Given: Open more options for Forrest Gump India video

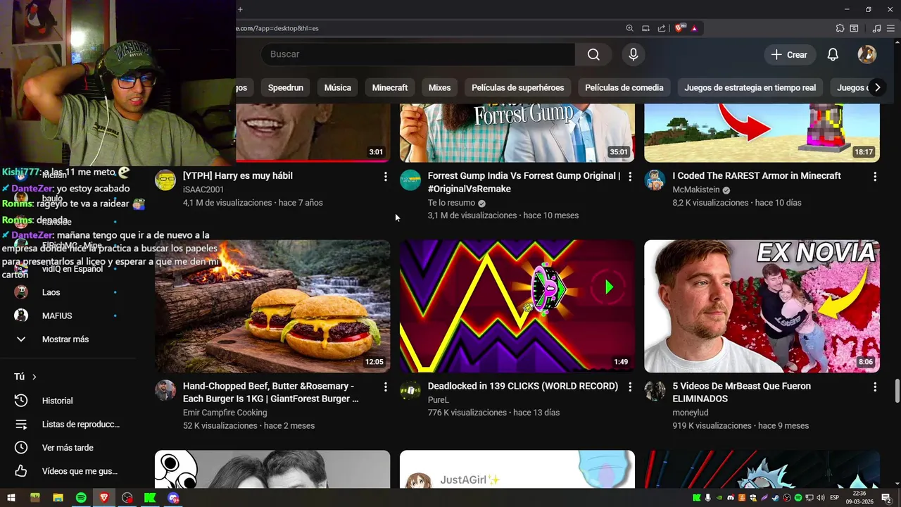Looking at the screenshot, I should pyautogui.click(x=630, y=177).
